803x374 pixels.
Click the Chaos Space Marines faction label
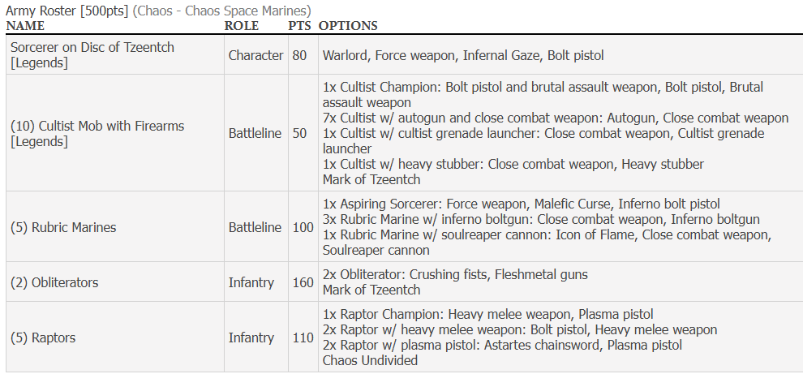(221, 11)
